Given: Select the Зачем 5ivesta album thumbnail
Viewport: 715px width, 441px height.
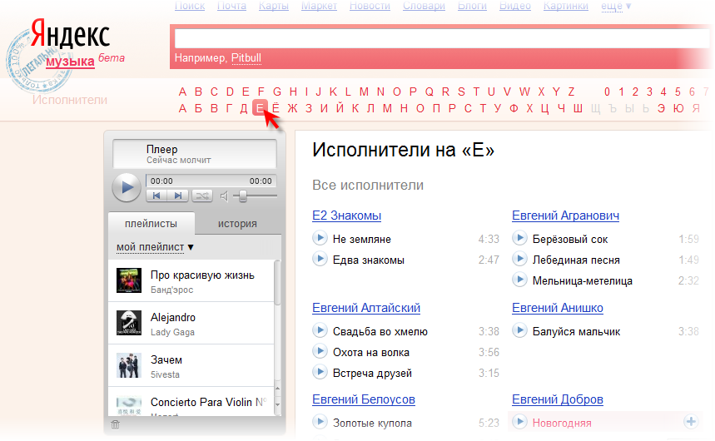Looking at the screenshot, I should coord(128,364).
